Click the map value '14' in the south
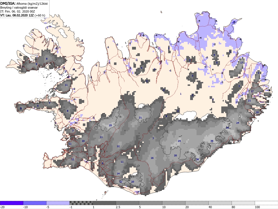This screenshot has height=209, width=278. coord(118,174)
